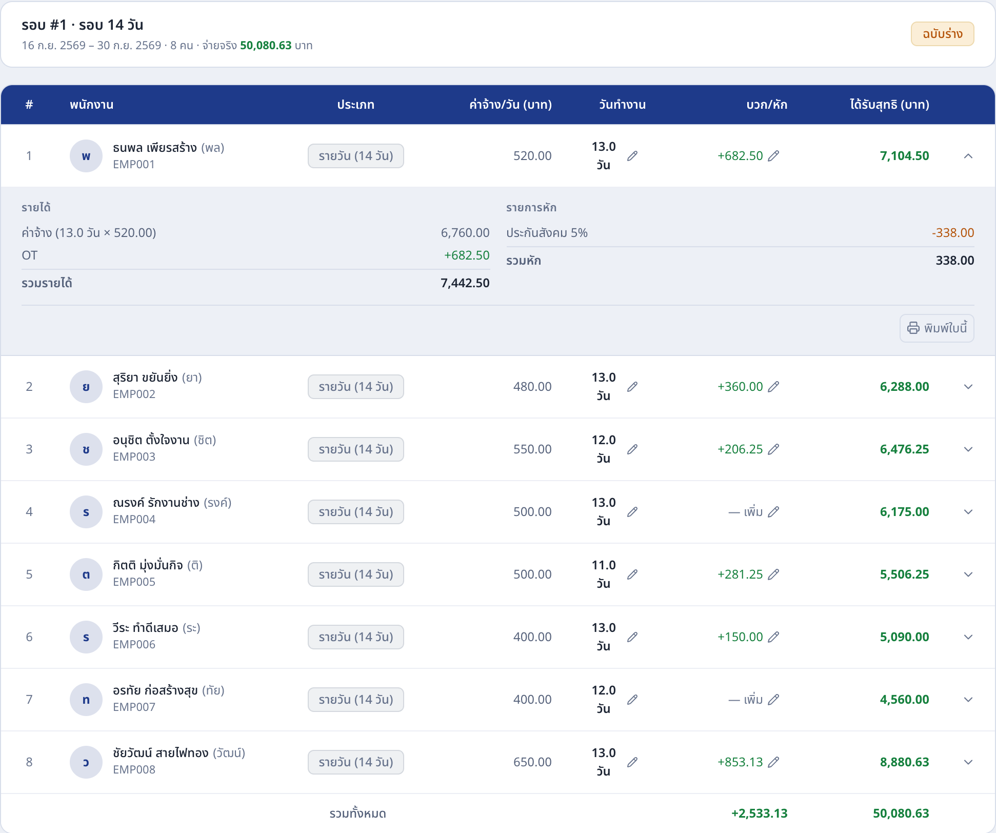Image resolution: width=996 pixels, height=833 pixels.
Task: Edit working days pencil for EMP003
Action: pyautogui.click(x=632, y=449)
